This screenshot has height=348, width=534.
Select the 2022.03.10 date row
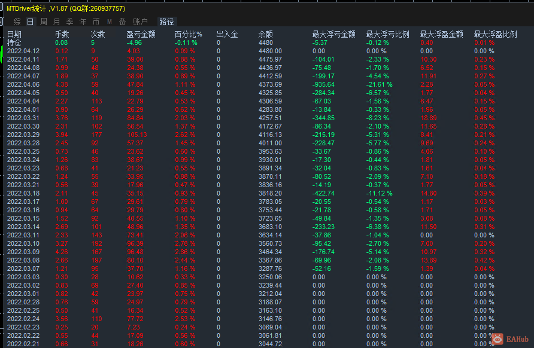point(23,243)
